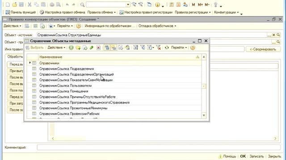Open Настройка правил регистрации
The image size is (286, 160).
(146, 12)
